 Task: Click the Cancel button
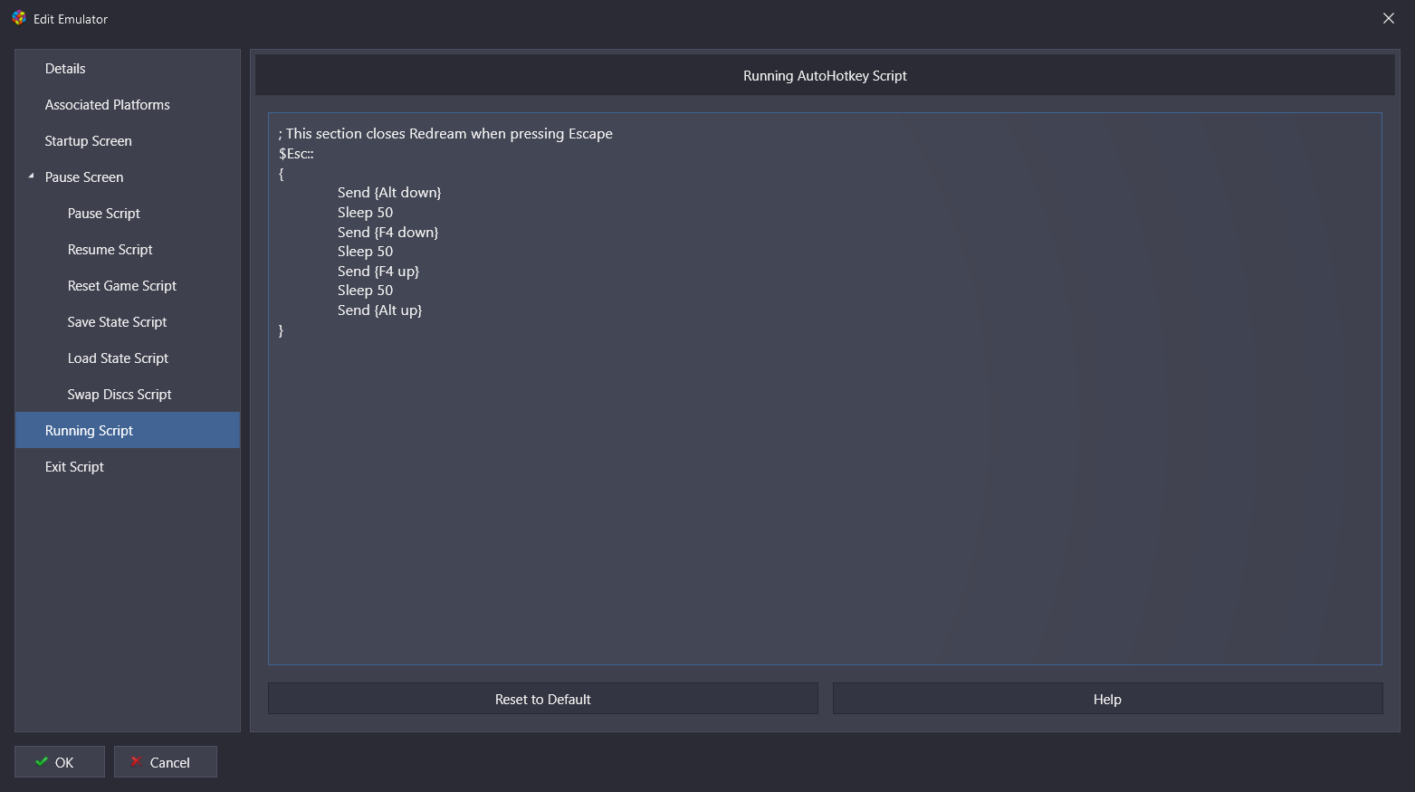166,762
